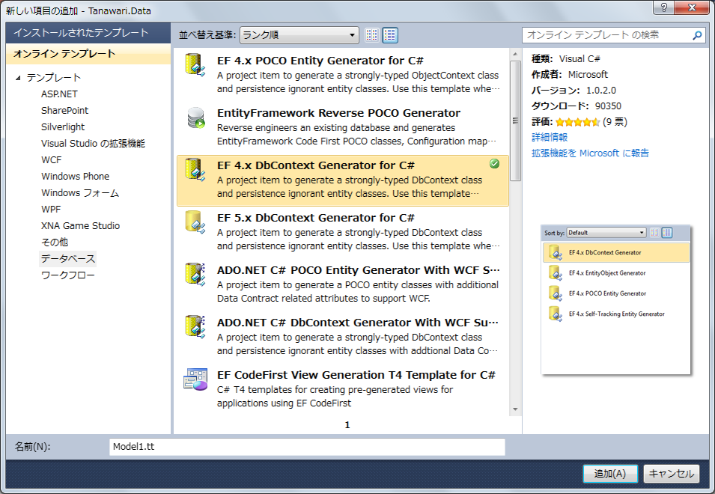Click the help question mark button

point(663,7)
